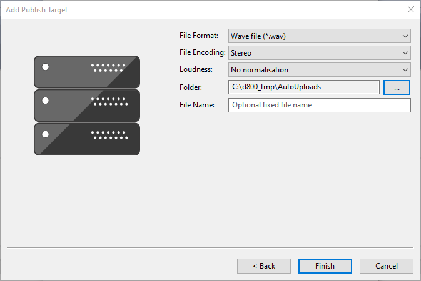Click the File Encoding label

pyautogui.click(x=202, y=53)
